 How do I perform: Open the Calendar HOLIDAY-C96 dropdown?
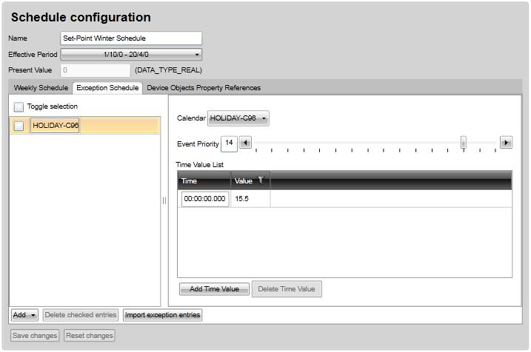click(238, 118)
